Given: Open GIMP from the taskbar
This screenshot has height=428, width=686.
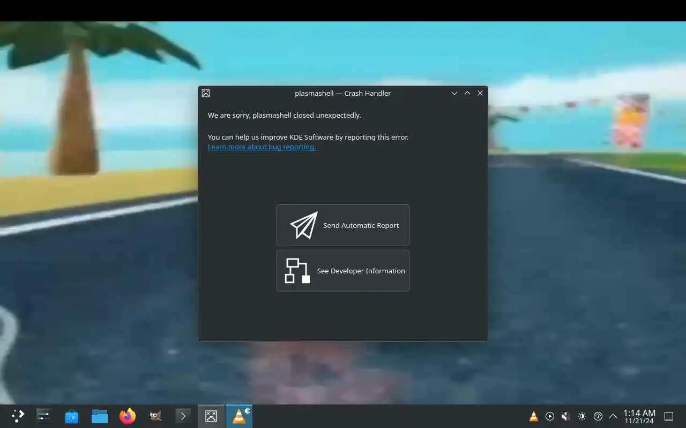Looking at the screenshot, I should 155,416.
